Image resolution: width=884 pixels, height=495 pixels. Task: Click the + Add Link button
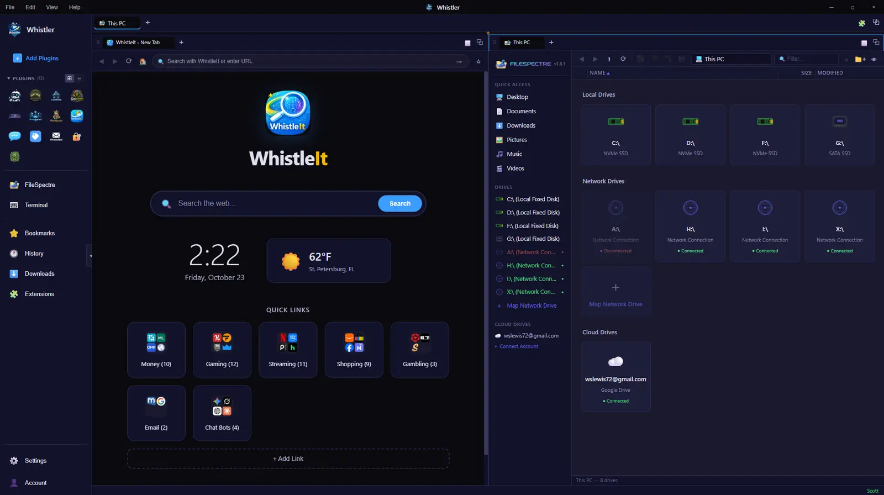coord(288,459)
